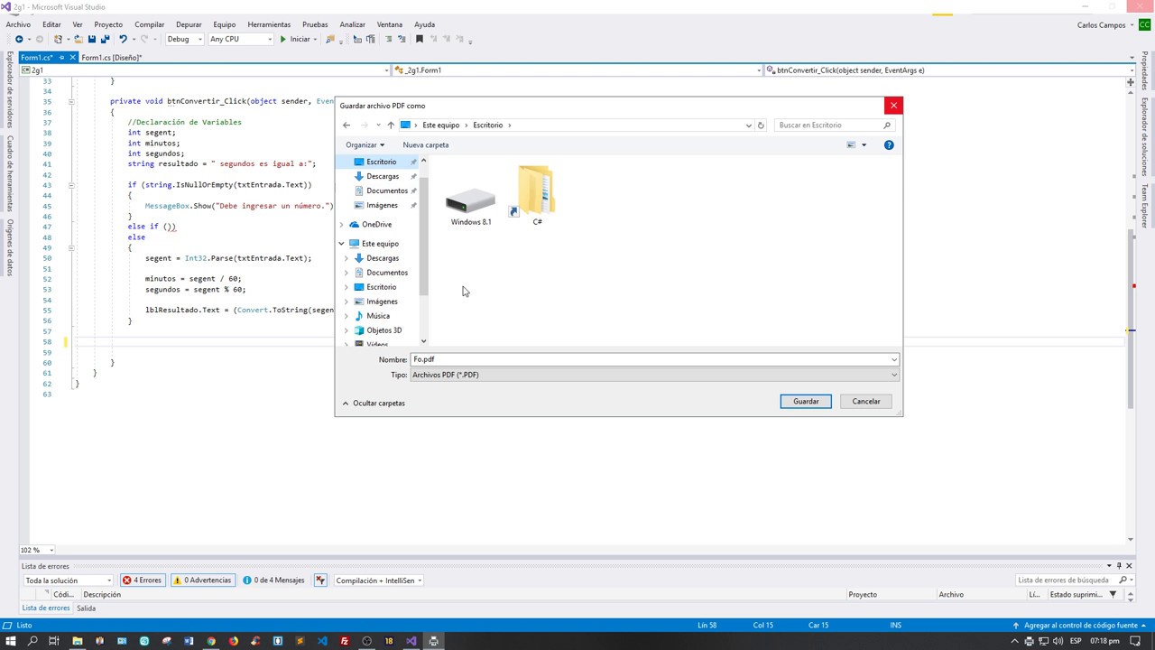
Task: Click Ocultar carpetas toggle link
Action: click(374, 404)
